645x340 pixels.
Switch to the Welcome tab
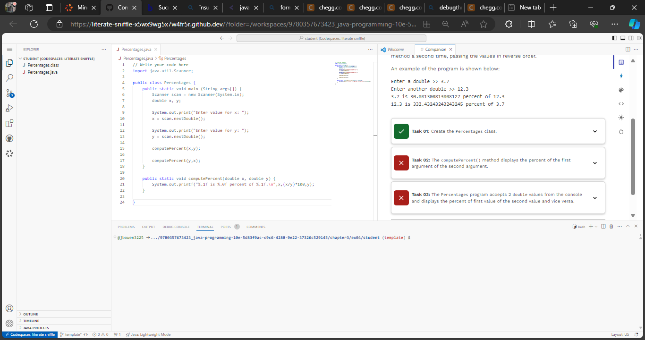[x=396, y=49]
